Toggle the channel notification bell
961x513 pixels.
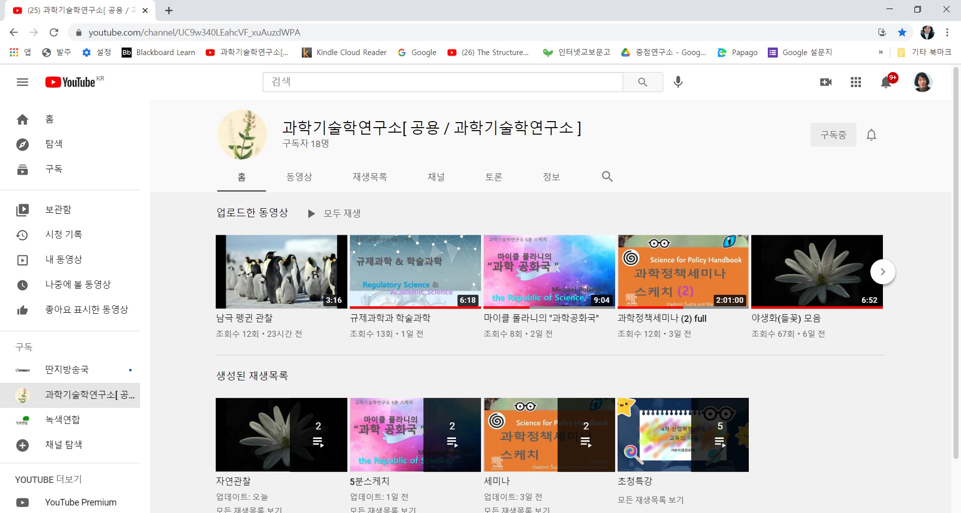871,135
